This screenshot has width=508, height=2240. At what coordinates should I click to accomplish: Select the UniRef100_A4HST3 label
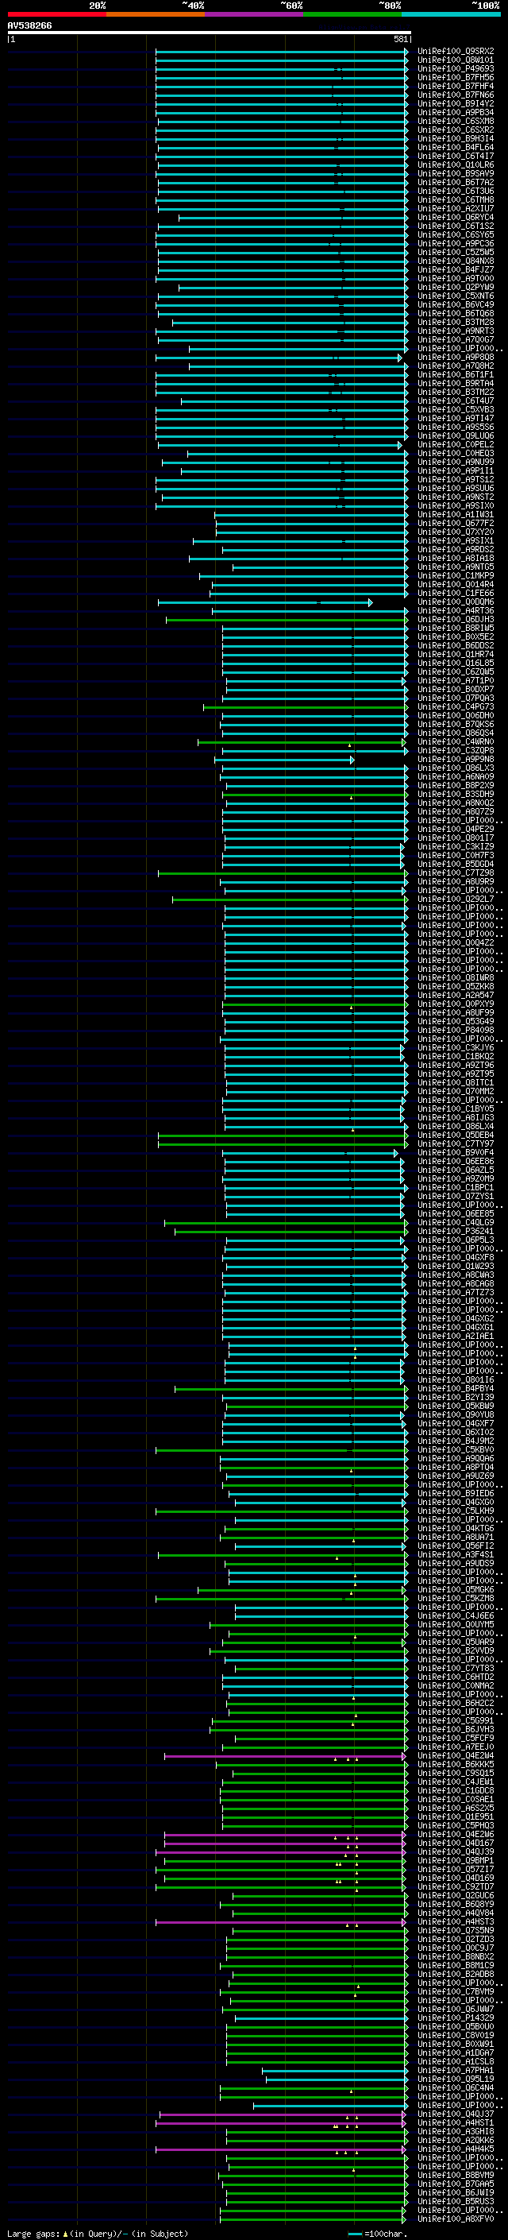coord(456,1921)
